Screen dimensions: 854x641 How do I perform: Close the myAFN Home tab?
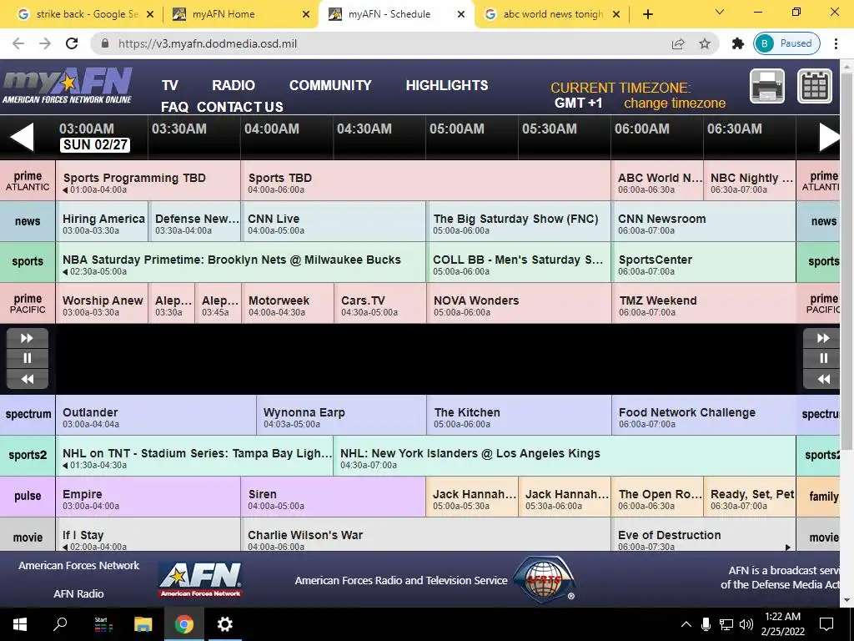pos(306,14)
